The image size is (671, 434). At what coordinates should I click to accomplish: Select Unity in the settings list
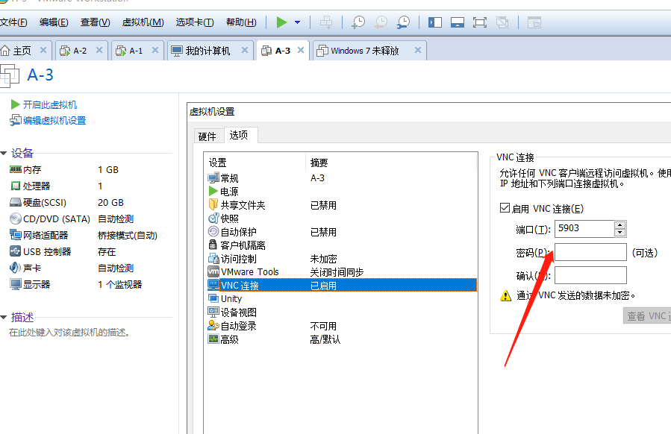(x=231, y=299)
